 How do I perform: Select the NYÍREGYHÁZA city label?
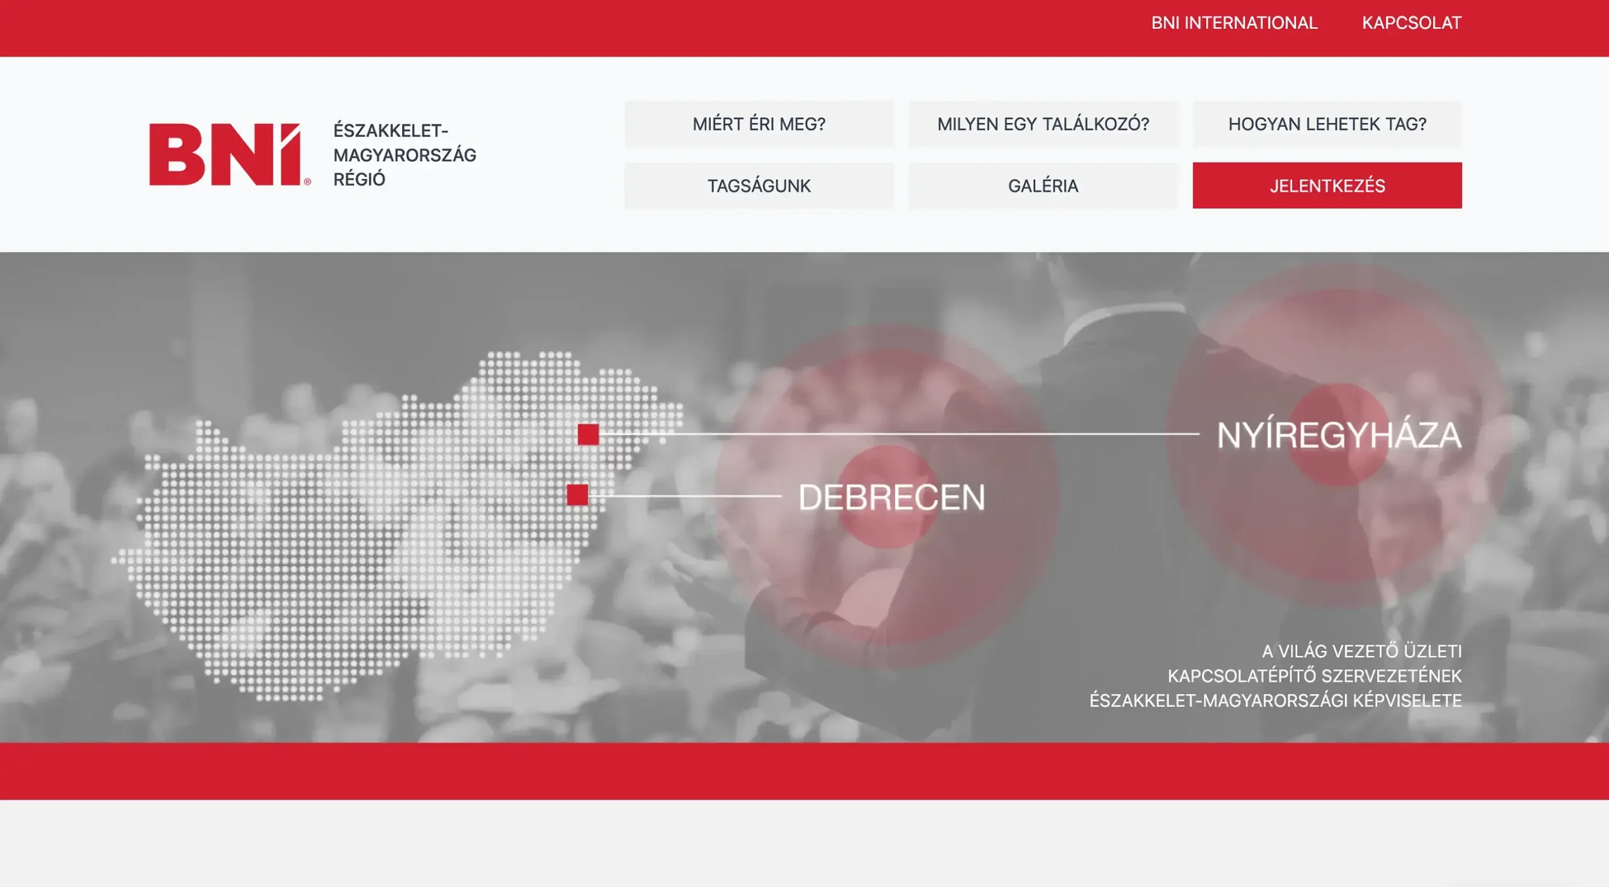pyautogui.click(x=1339, y=435)
